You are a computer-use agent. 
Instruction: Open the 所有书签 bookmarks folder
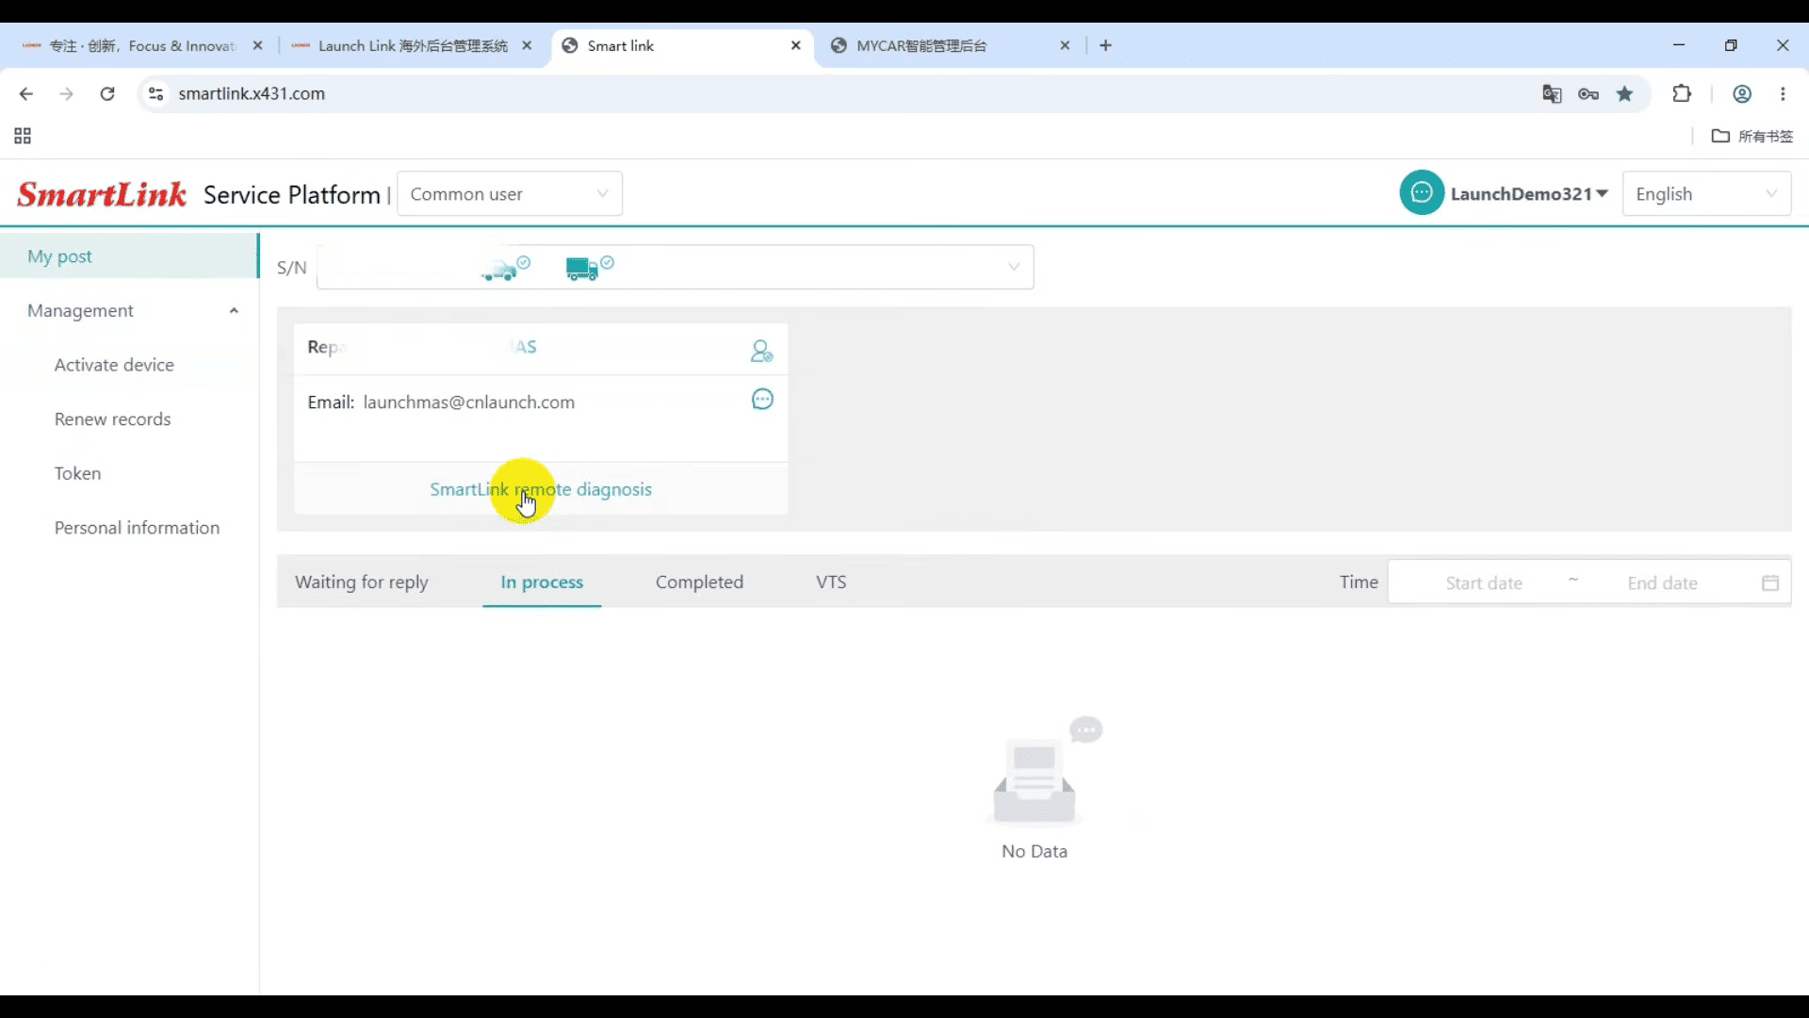[x=1752, y=136]
